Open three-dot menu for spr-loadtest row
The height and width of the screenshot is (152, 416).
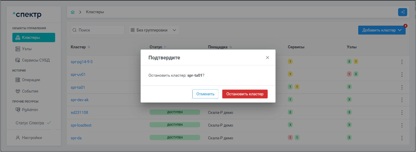click(402, 125)
